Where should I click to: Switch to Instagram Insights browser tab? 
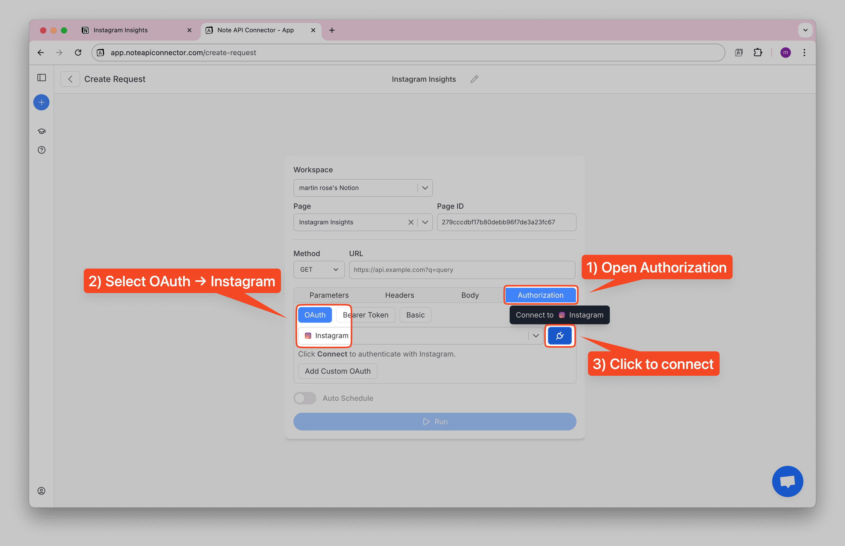137,30
